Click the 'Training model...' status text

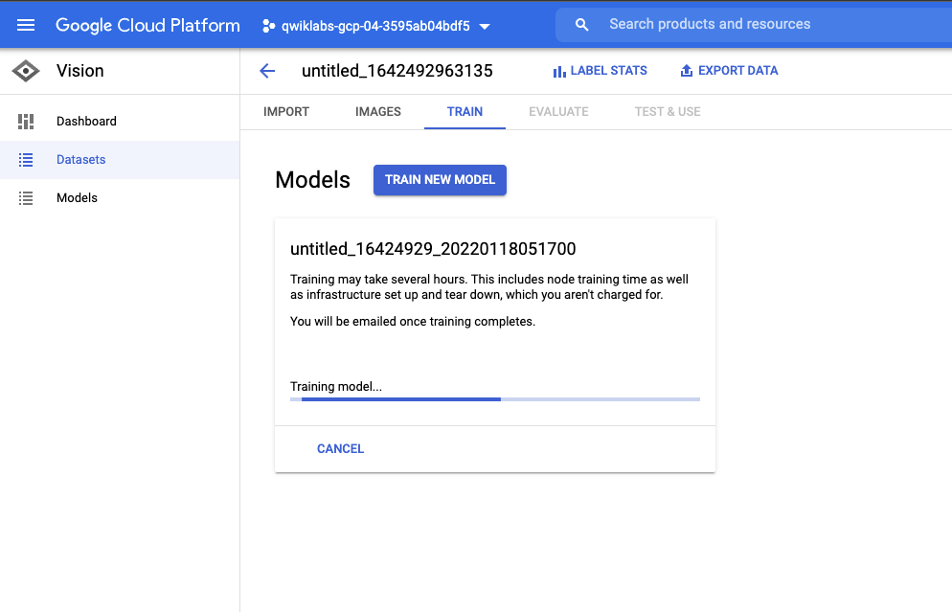point(336,387)
